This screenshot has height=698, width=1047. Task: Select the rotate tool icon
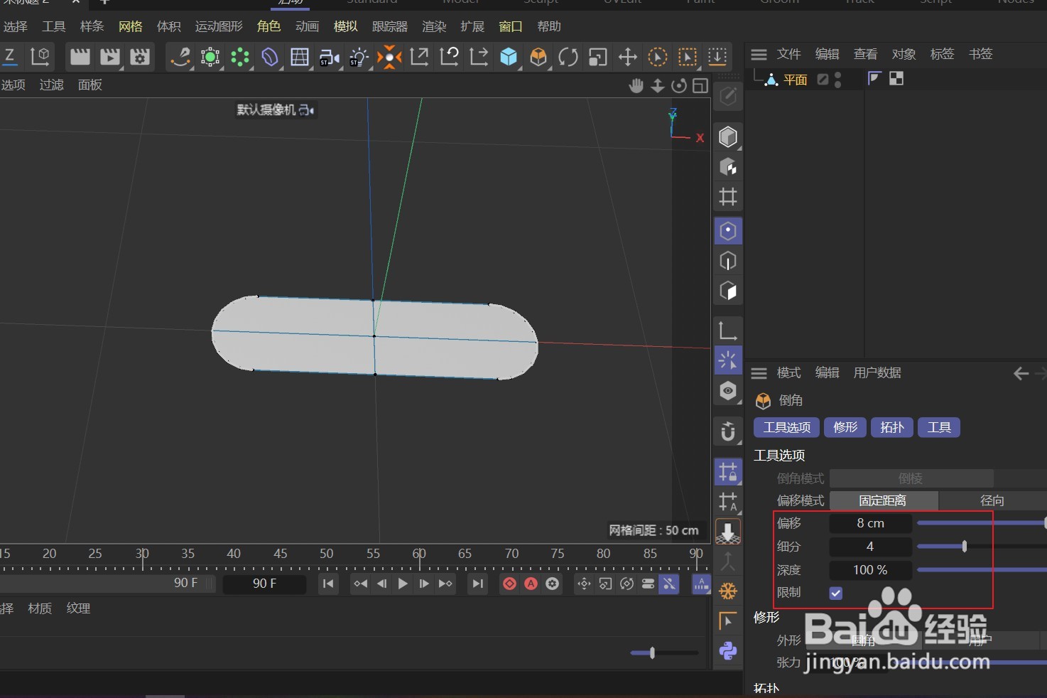(568, 57)
